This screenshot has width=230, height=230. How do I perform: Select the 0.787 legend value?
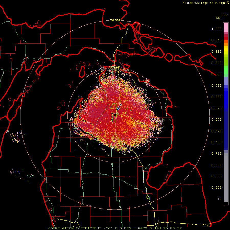coord(216,74)
